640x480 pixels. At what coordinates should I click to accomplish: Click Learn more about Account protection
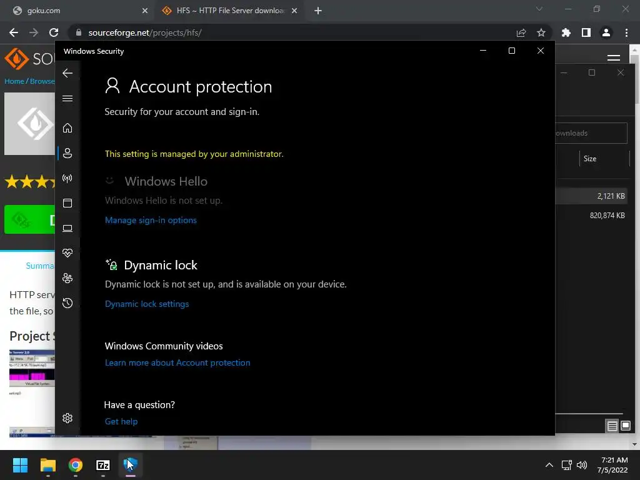point(177,362)
